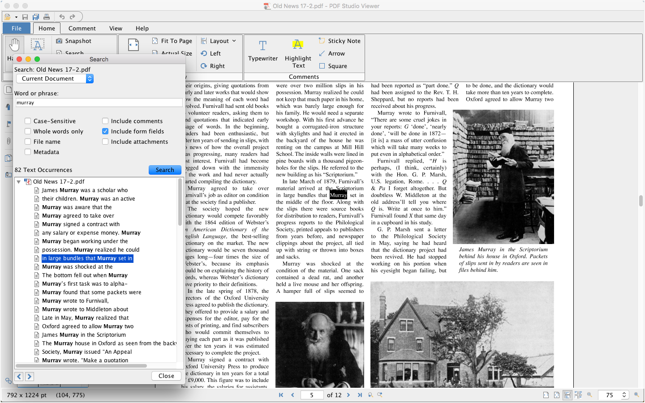Screen dimensions: 645x403
Task: Check Whole words only option
Action: [x=28, y=131]
